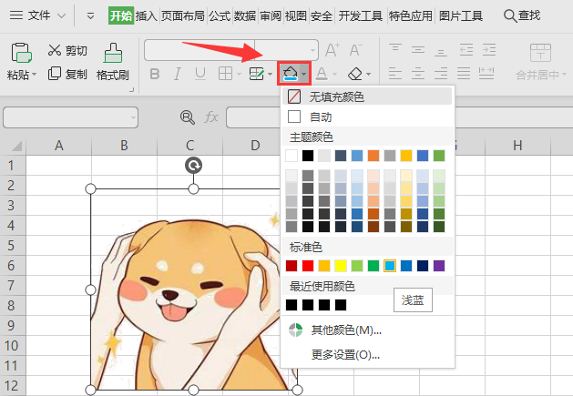Open the 视图 tab

tap(296, 15)
